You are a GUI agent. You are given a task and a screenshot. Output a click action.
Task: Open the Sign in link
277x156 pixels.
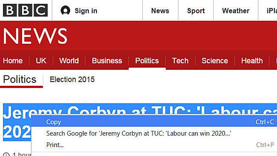tap(86, 11)
